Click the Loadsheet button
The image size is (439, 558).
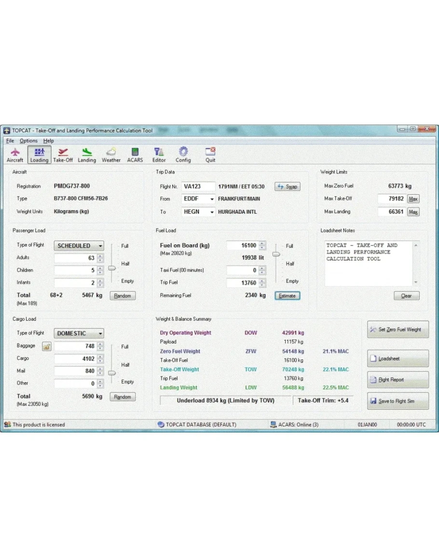tap(398, 358)
